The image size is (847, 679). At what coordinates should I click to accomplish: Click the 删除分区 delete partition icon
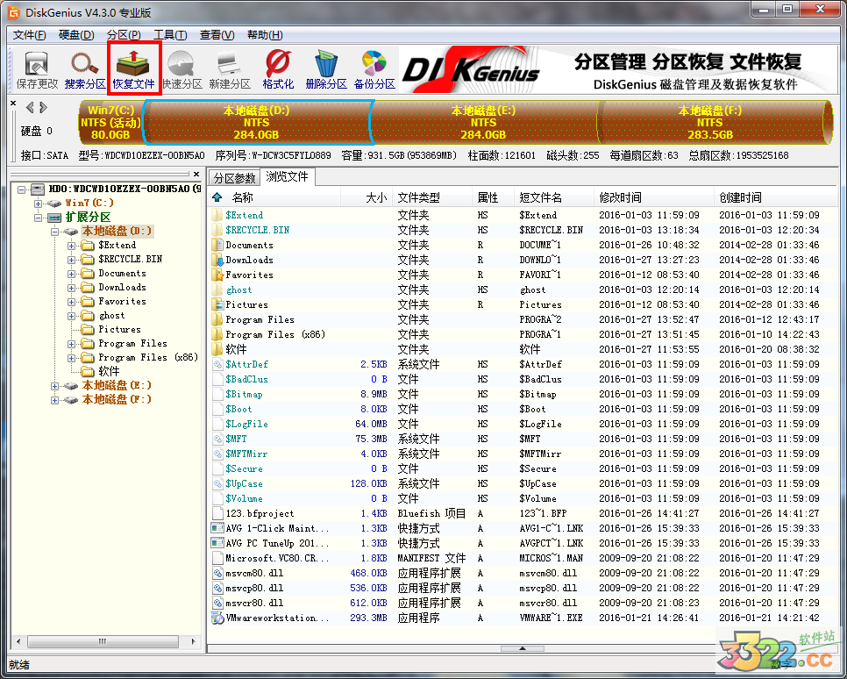(x=326, y=69)
